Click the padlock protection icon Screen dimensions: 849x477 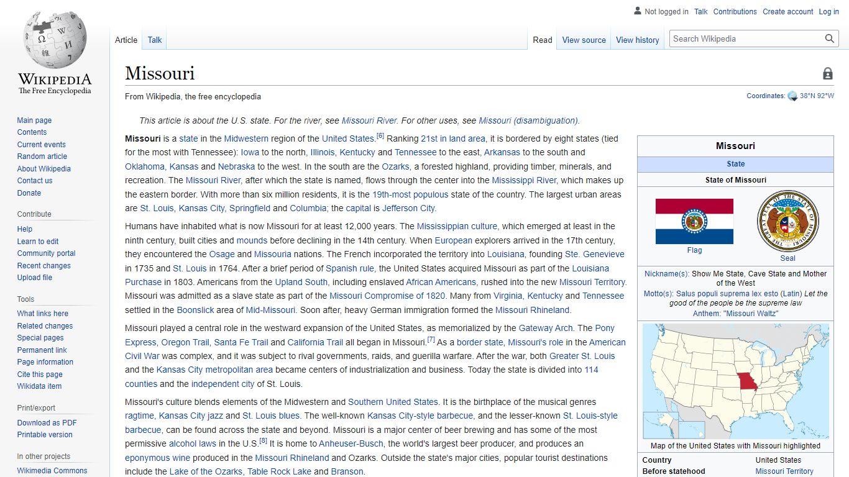pos(828,73)
